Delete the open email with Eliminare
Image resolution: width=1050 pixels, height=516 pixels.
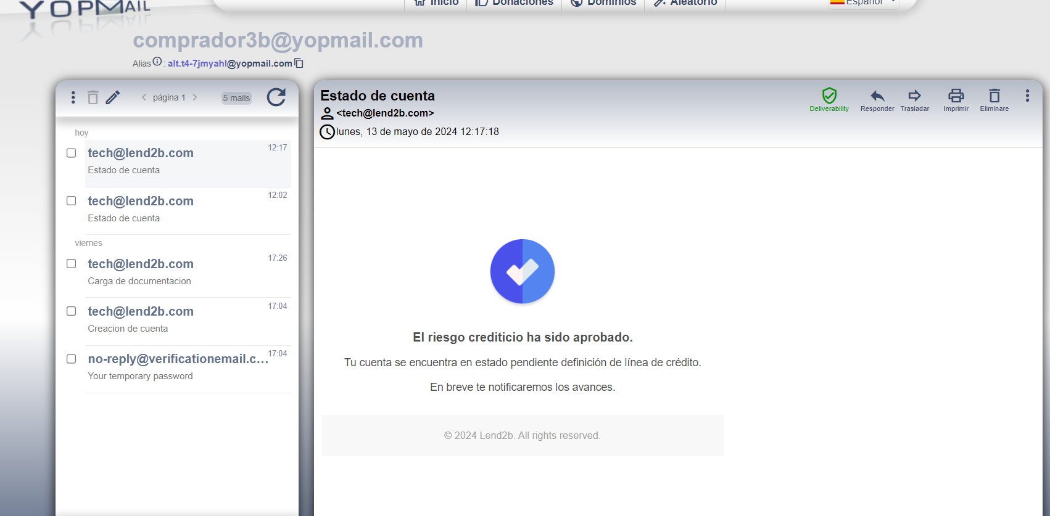994,100
